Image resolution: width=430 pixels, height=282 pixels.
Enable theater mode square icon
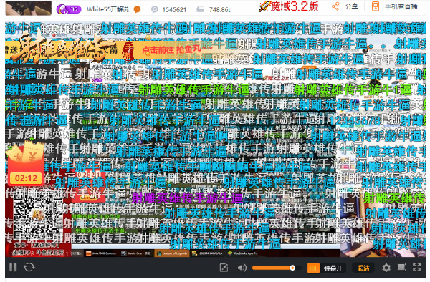click(x=401, y=267)
